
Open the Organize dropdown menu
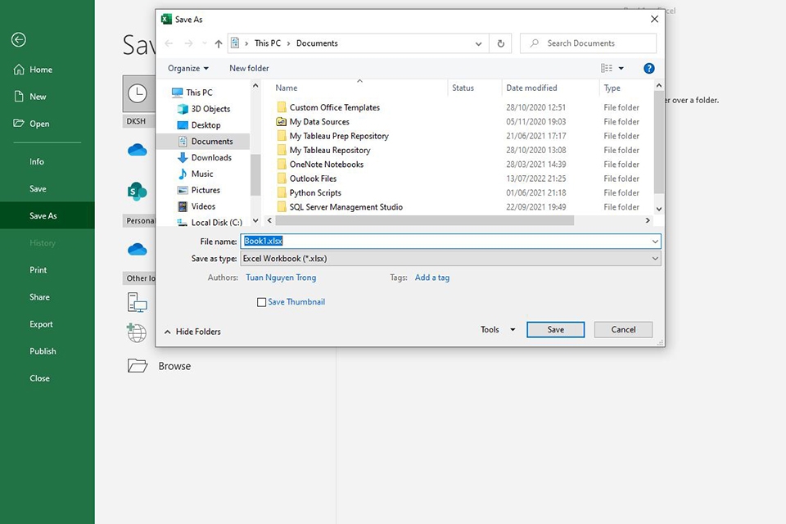click(x=188, y=69)
